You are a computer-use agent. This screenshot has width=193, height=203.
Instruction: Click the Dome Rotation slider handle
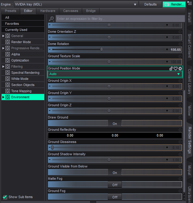(x=102, y=50)
